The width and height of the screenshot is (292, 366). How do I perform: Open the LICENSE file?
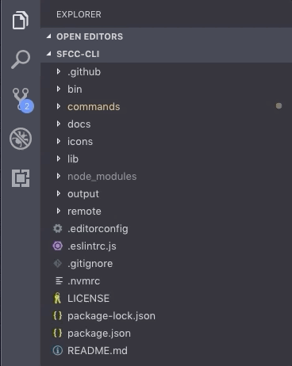[88, 299]
